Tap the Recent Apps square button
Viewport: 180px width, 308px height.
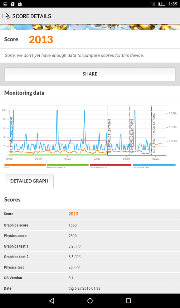pos(128,301)
